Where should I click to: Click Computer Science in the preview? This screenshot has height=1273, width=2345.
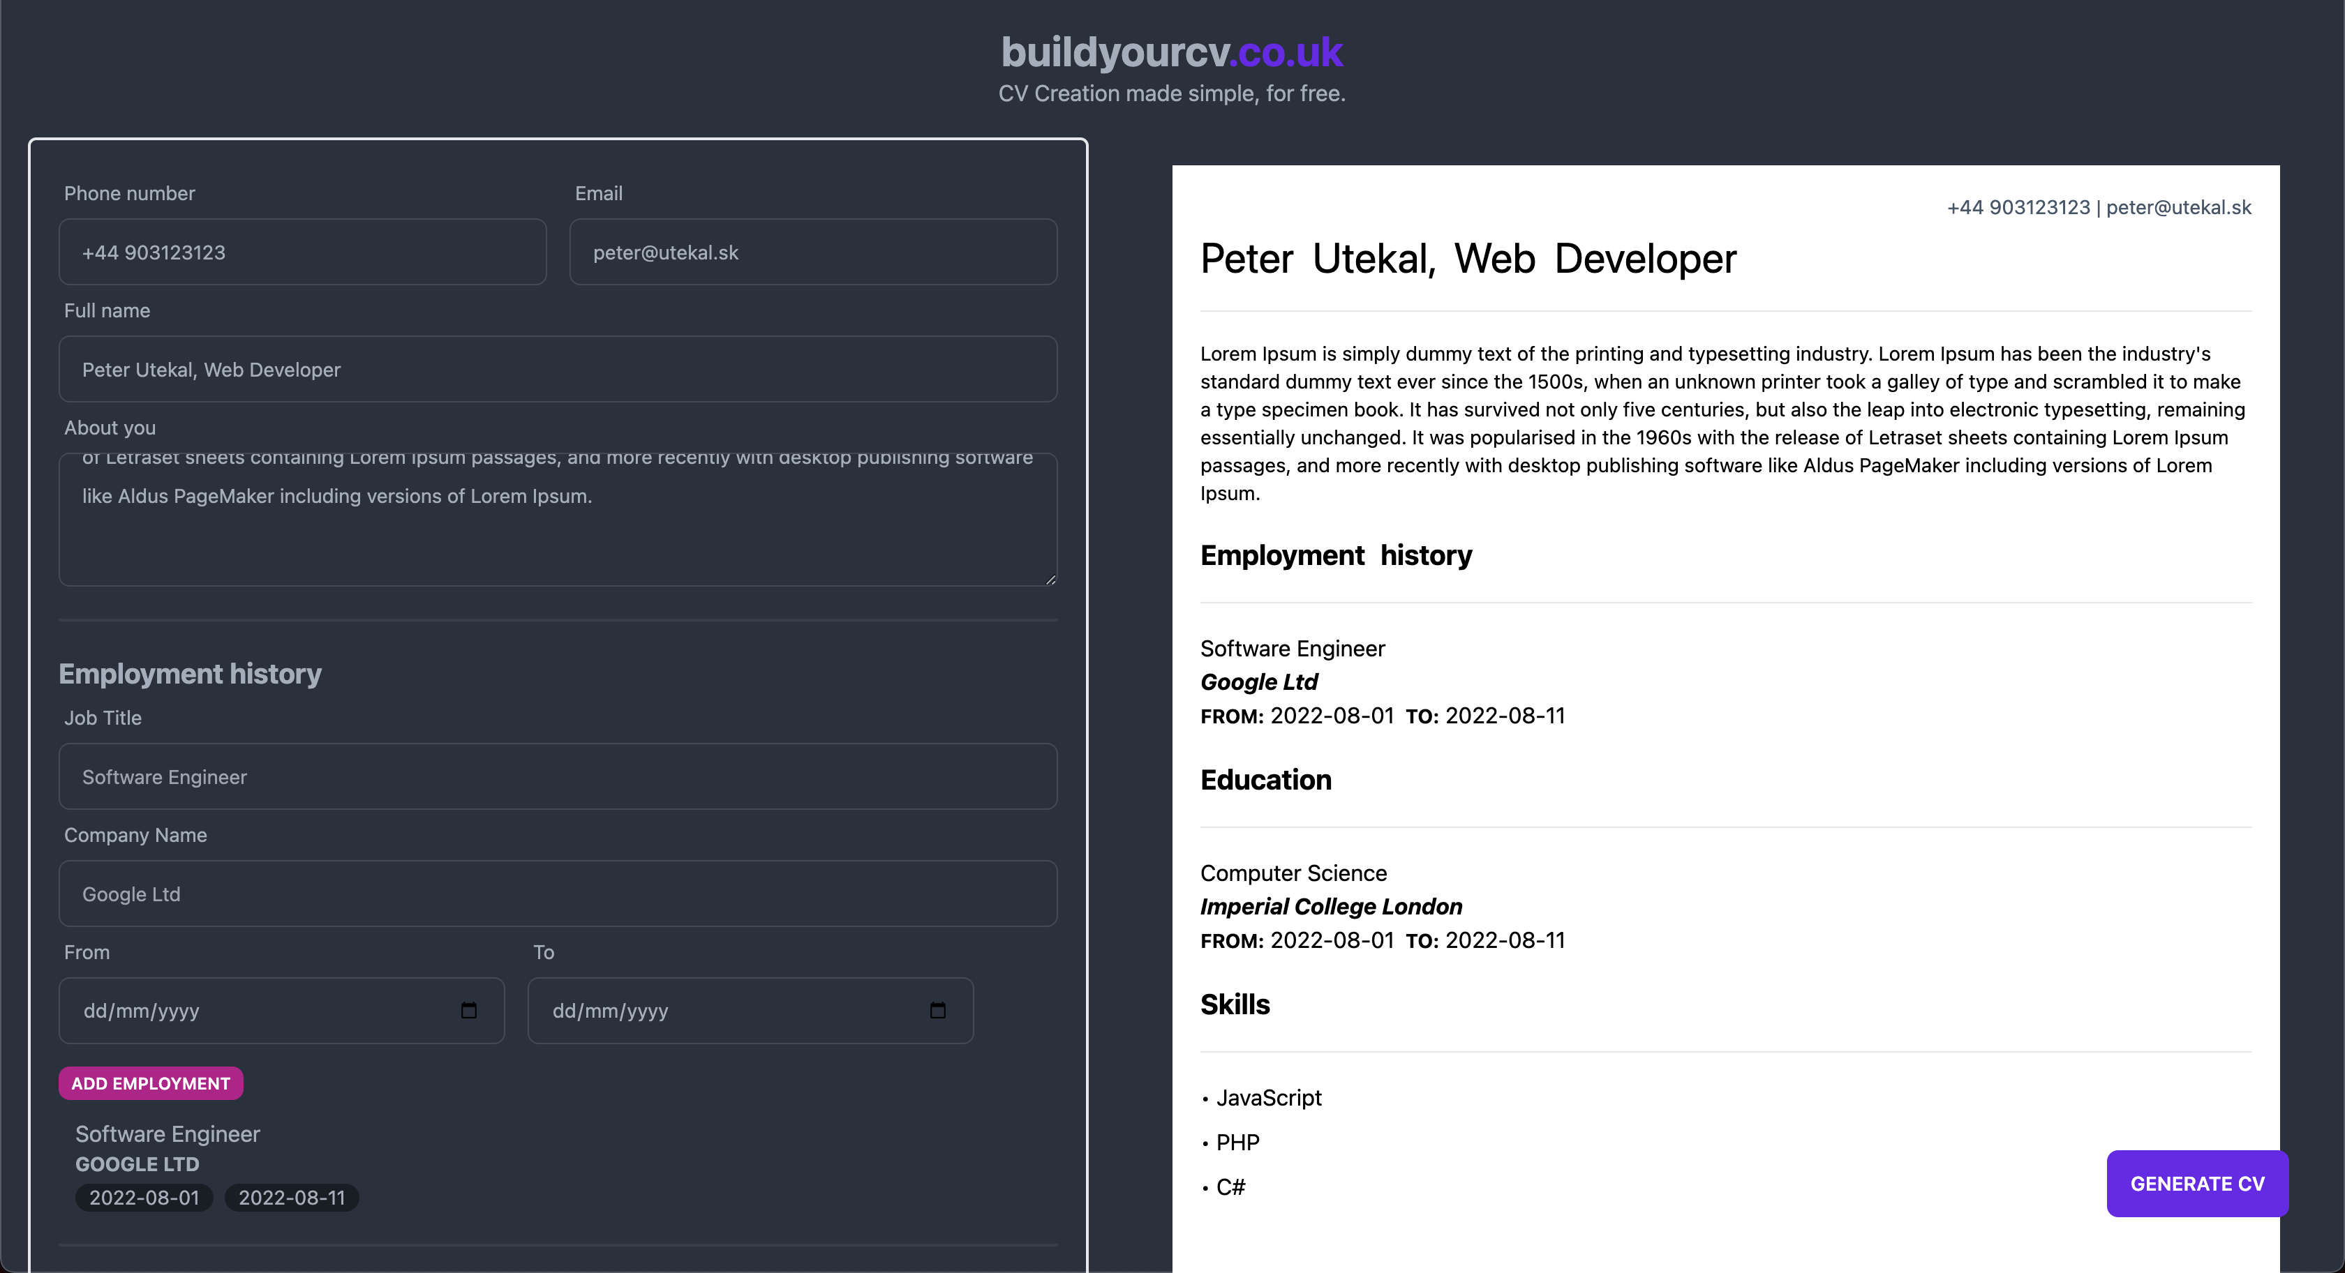[x=1293, y=873]
